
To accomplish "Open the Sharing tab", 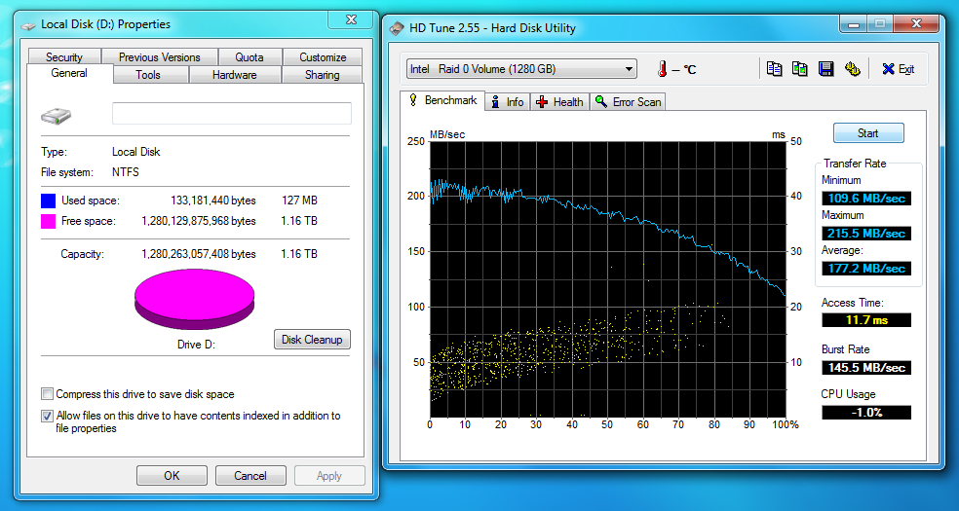I will 323,75.
